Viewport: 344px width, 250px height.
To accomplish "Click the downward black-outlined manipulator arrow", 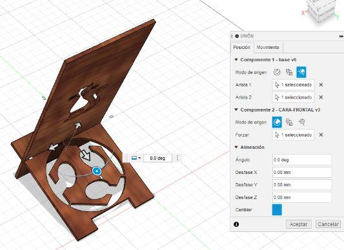I will [x=86, y=155].
